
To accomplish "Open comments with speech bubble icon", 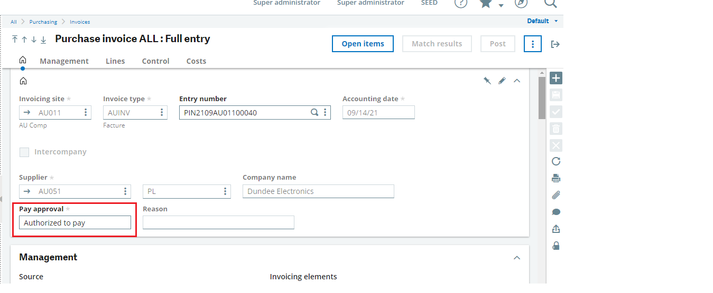I will (x=555, y=212).
